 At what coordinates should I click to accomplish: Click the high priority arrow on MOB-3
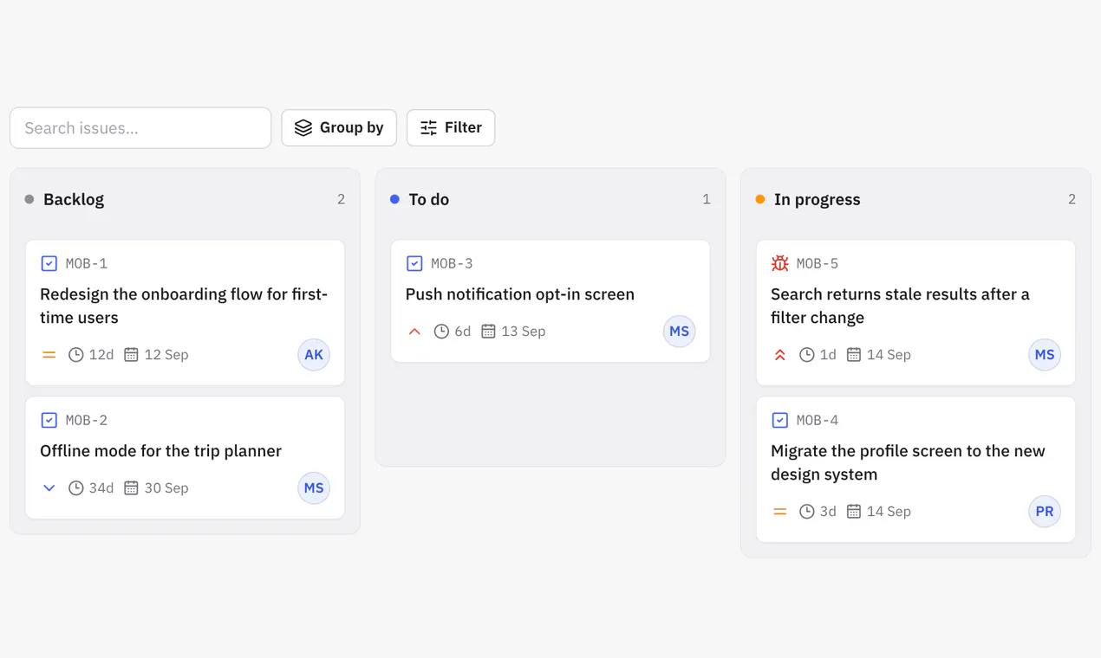(x=414, y=332)
